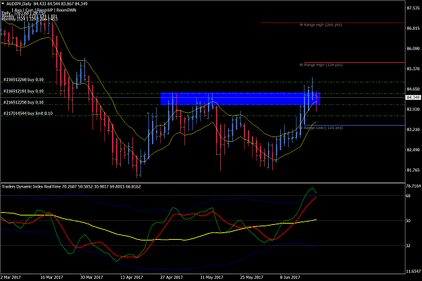Click price scale value 82.490

(413, 150)
